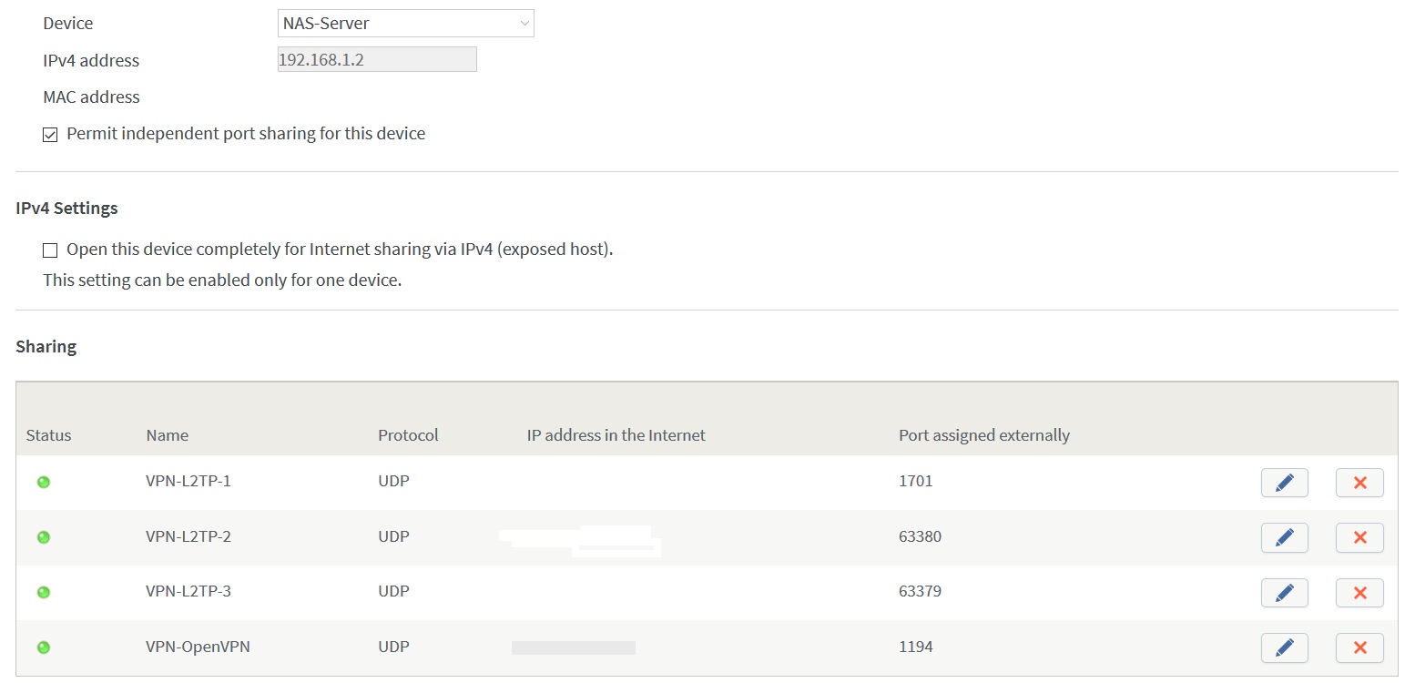Delete the VPN-OpenVPN sharing rule
The width and height of the screenshot is (1405, 683).
pos(1359,647)
